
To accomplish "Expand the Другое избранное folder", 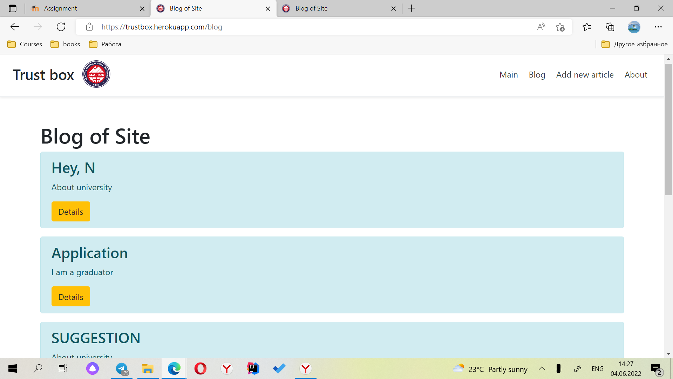I will tap(635, 44).
